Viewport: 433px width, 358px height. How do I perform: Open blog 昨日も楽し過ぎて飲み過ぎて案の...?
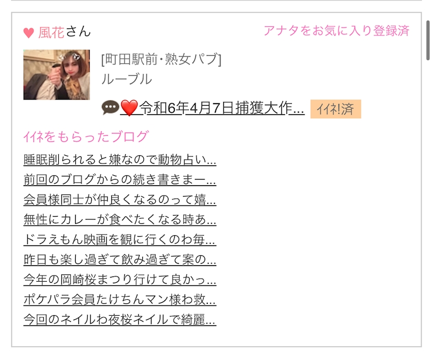click(x=120, y=259)
